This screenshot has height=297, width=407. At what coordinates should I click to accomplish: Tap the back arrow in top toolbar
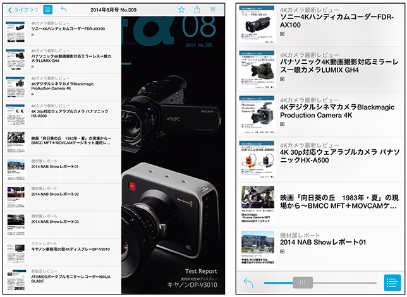[64, 9]
